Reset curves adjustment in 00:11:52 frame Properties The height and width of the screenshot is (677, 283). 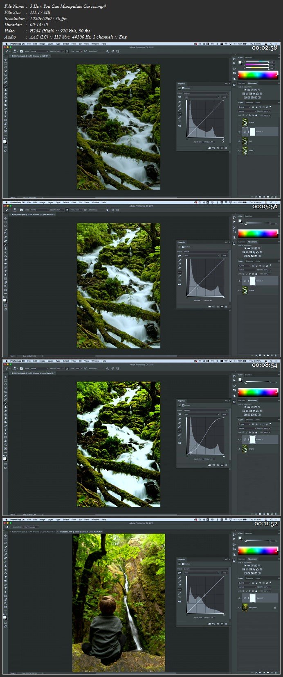pyautogui.click(x=218, y=624)
